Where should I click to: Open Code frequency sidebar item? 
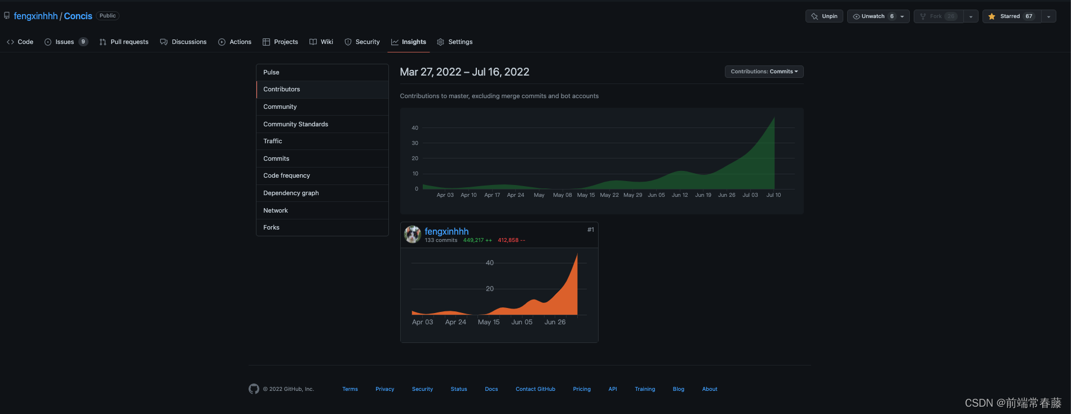coord(322,175)
